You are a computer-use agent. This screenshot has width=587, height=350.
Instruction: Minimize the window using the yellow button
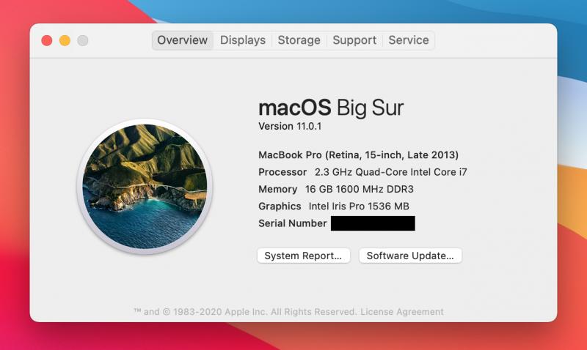pos(65,41)
